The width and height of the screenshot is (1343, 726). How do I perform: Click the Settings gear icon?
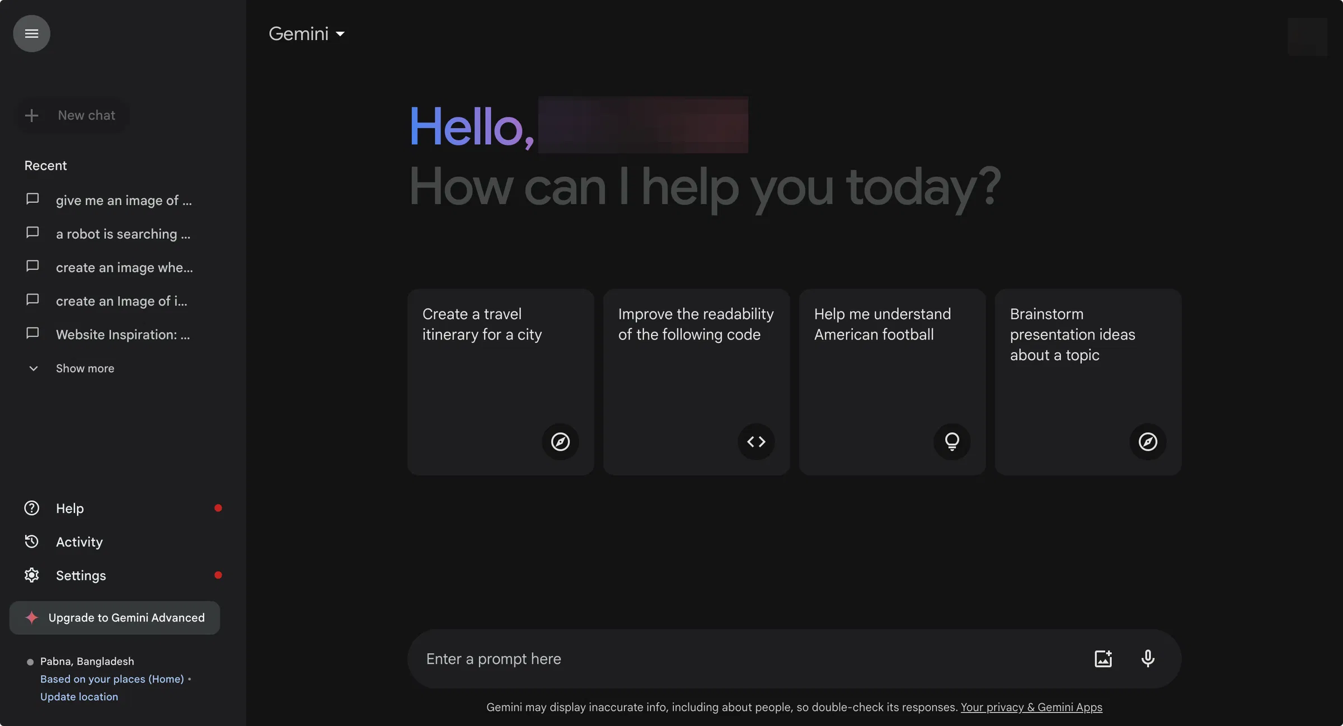point(31,575)
